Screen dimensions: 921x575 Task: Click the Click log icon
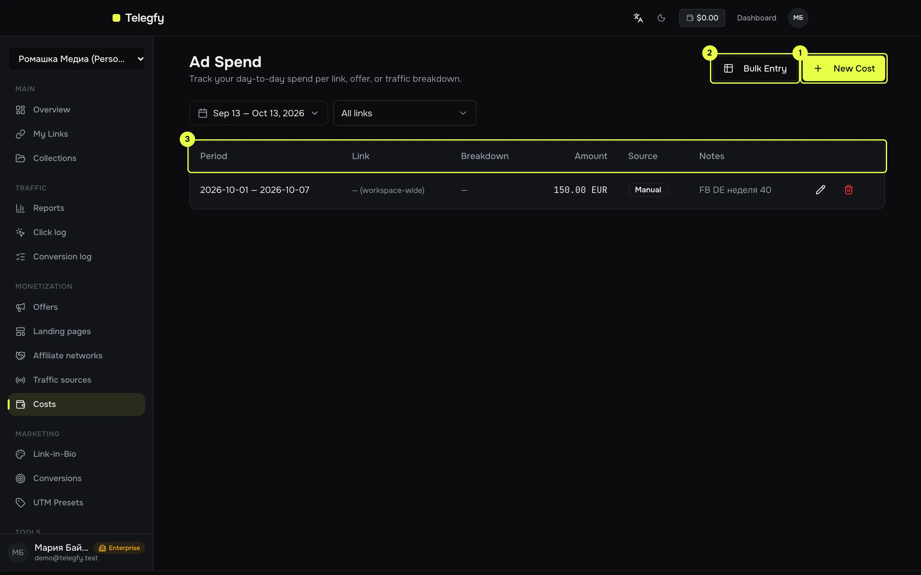coord(20,232)
